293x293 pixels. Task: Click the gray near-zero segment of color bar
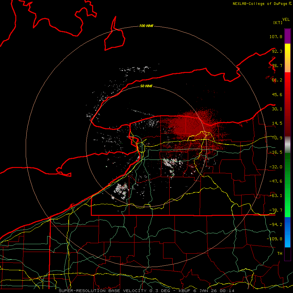pos(287,145)
